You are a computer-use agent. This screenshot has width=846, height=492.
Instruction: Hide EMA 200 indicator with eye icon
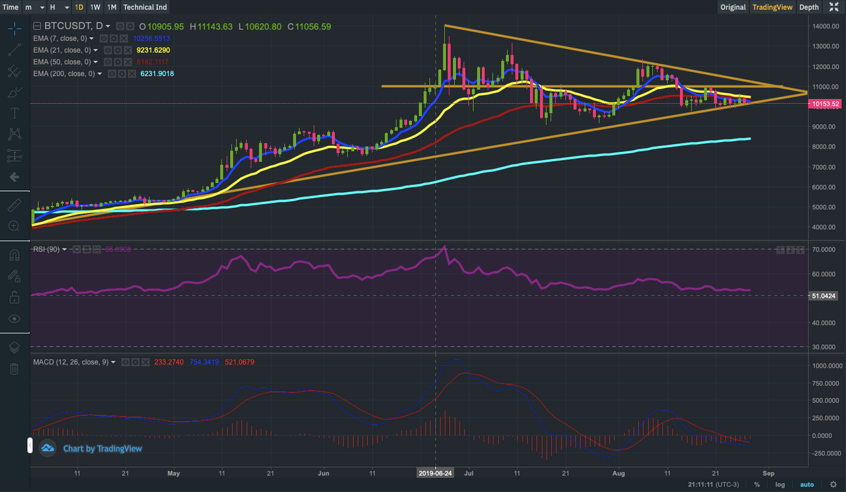pyautogui.click(x=112, y=74)
